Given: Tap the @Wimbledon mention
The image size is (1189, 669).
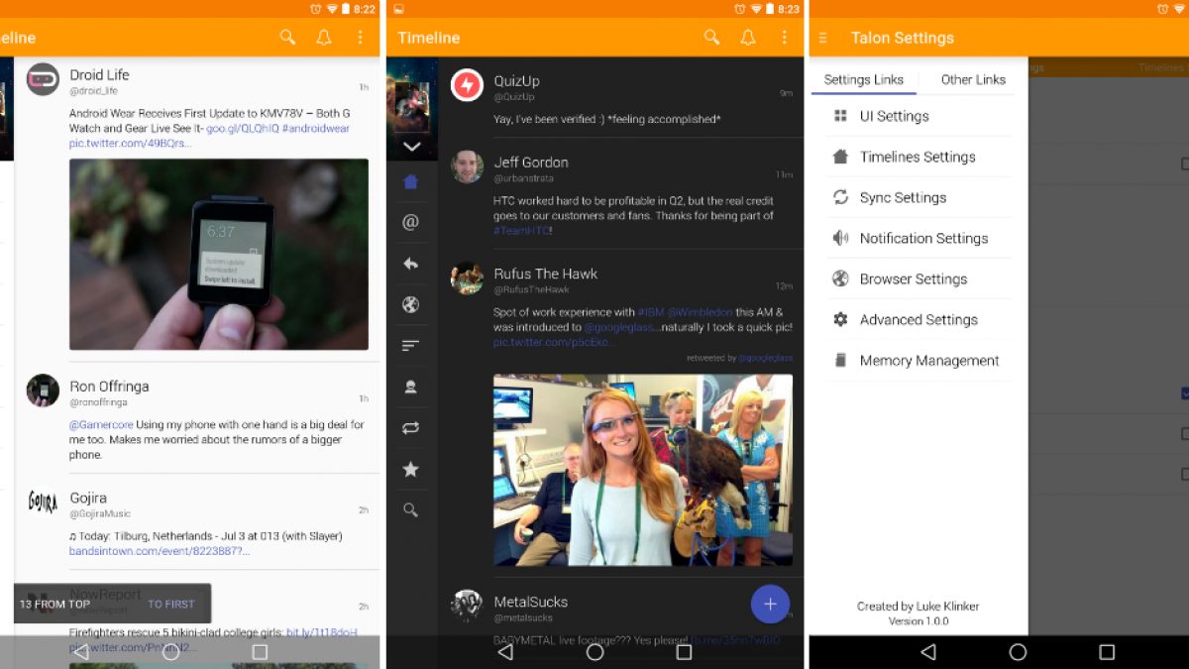Looking at the screenshot, I should (700, 312).
